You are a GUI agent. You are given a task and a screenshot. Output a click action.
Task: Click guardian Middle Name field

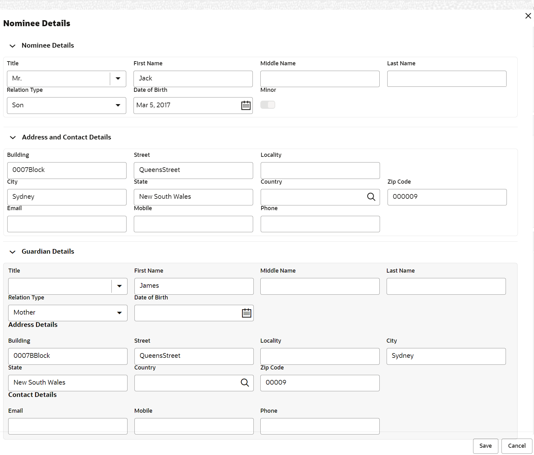tap(320, 286)
